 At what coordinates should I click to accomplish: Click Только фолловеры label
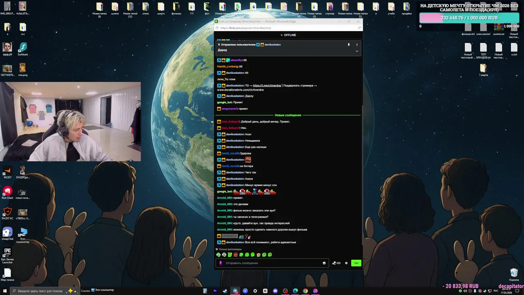(230, 249)
